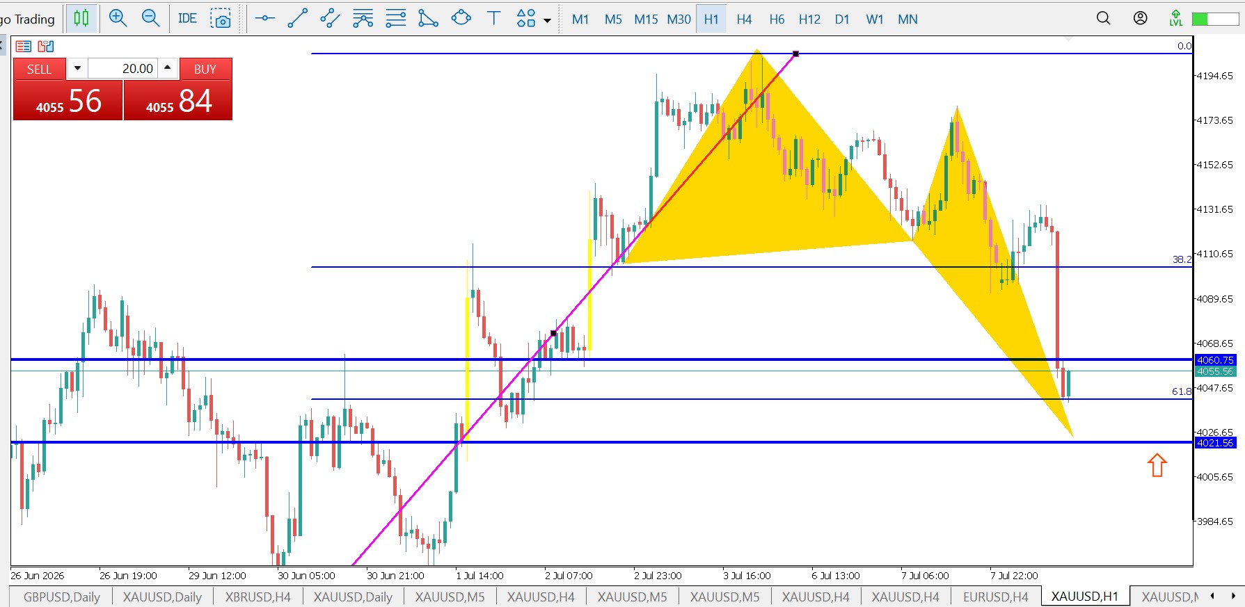The image size is (1245, 607).
Task: Click the zoom out magnifier icon
Action: (150, 19)
